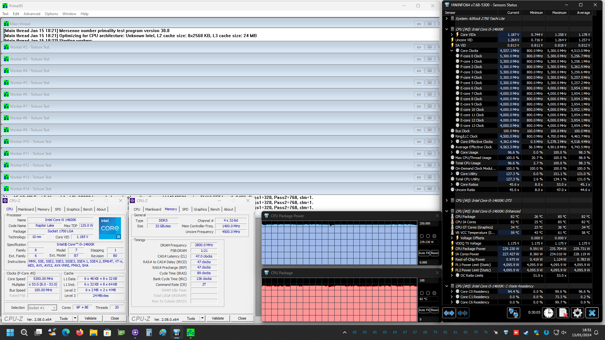The width and height of the screenshot is (605, 340).
Task: Toggle first graph mode box in CPU Package Power
Action: [422, 236]
